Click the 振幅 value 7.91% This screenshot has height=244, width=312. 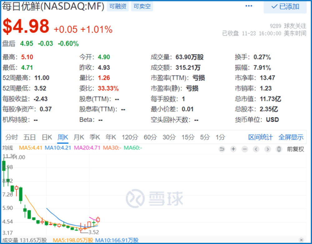(x=262, y=68)
